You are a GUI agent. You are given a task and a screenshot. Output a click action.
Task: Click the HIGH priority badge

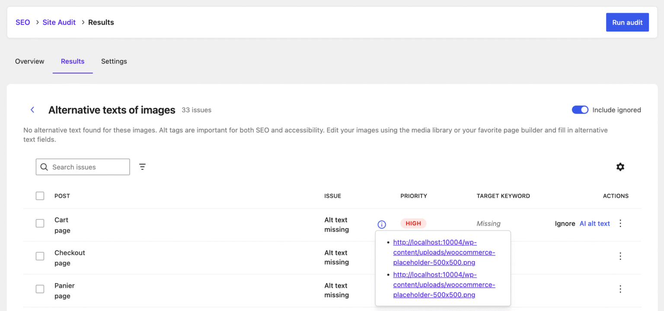[413, 223]
